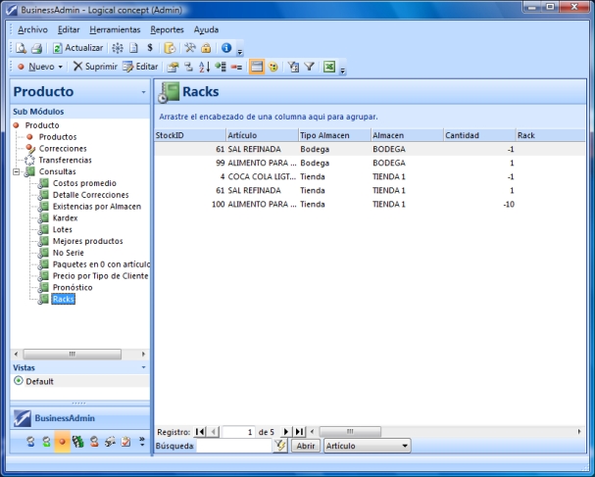Click the Abrir button
Viewport: 595px width, 477px height.
(x=306, y=446)
